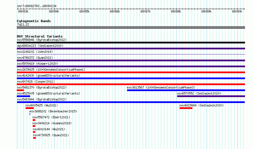Click the nsv6005425 (Wu2021) label

pos(42,105)
